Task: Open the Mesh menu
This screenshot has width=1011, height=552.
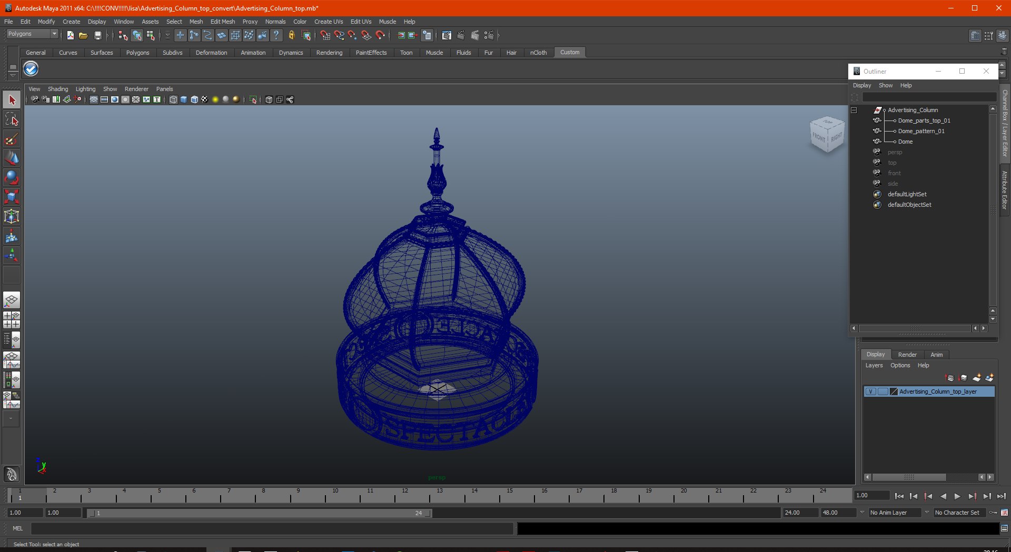Action: coord(196,22)
